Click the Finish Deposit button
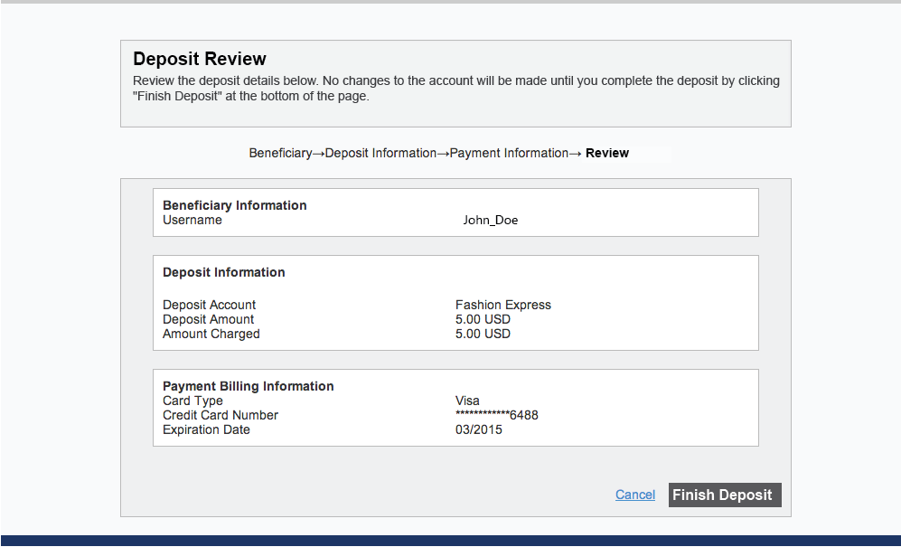Viewport: 901px width, 547px height. (x=725, y=495)
